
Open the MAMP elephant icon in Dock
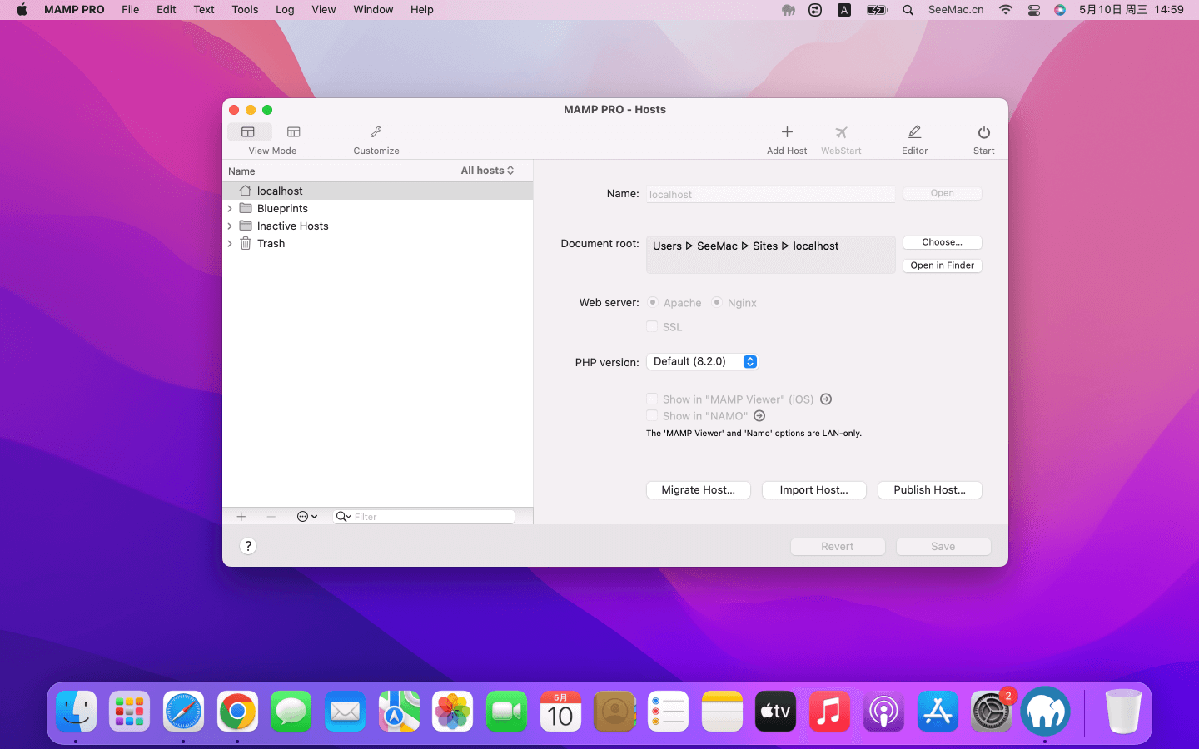[x=1044, y=712]
